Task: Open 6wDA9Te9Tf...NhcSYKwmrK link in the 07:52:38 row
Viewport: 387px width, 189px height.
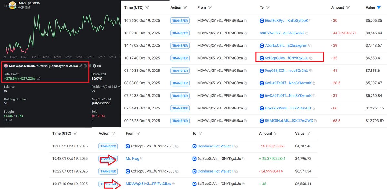Action: point(288,96)
